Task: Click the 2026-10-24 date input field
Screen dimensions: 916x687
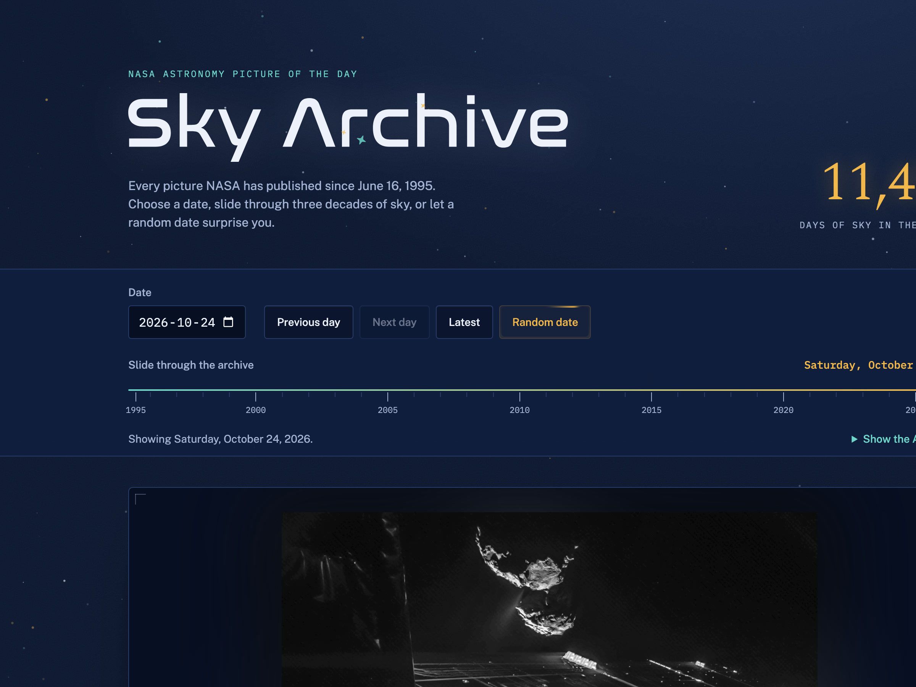Action: tap(187, 322)
